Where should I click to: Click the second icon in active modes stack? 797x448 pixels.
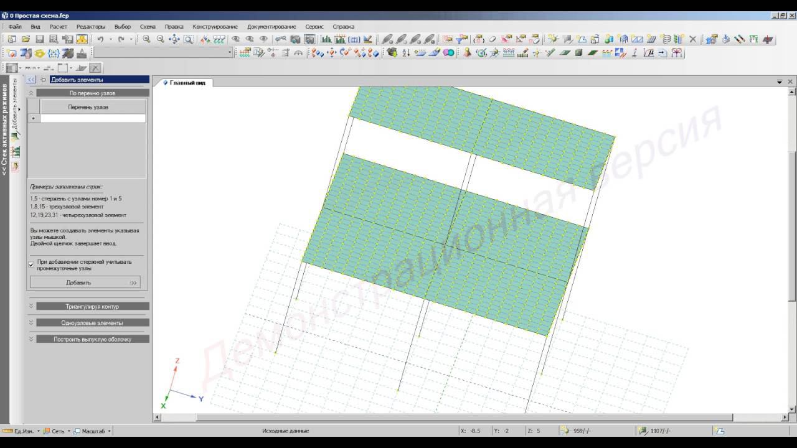pyautogui.click(x=16, y=151)
